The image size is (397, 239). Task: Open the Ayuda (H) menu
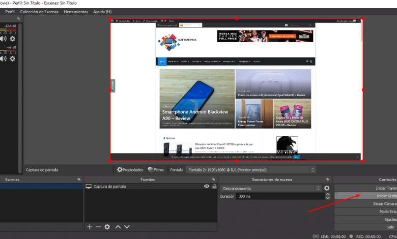point(102,12)
